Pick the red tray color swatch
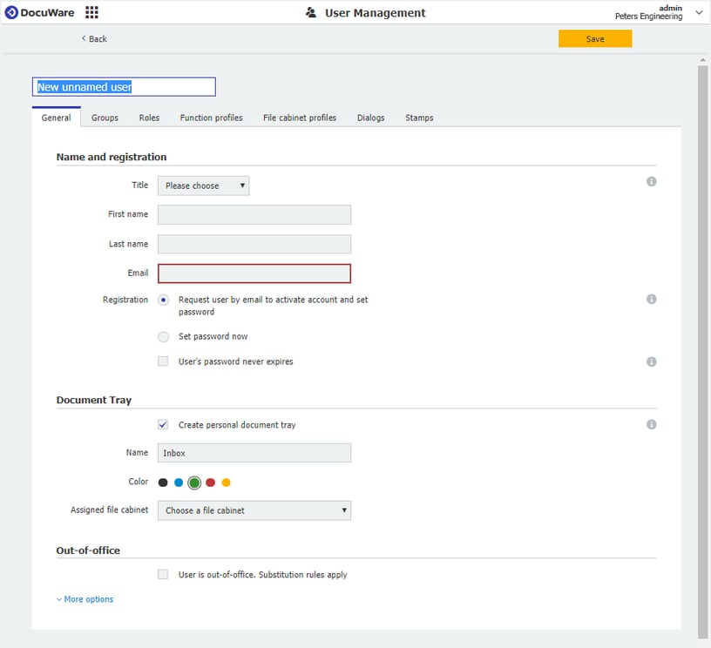The height and width of the screenshot is (648, 711). coord(210,483)
